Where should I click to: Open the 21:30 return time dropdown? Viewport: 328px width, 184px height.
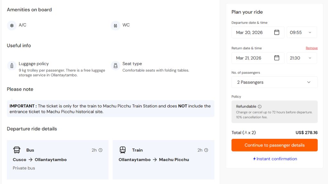[302, 58]
